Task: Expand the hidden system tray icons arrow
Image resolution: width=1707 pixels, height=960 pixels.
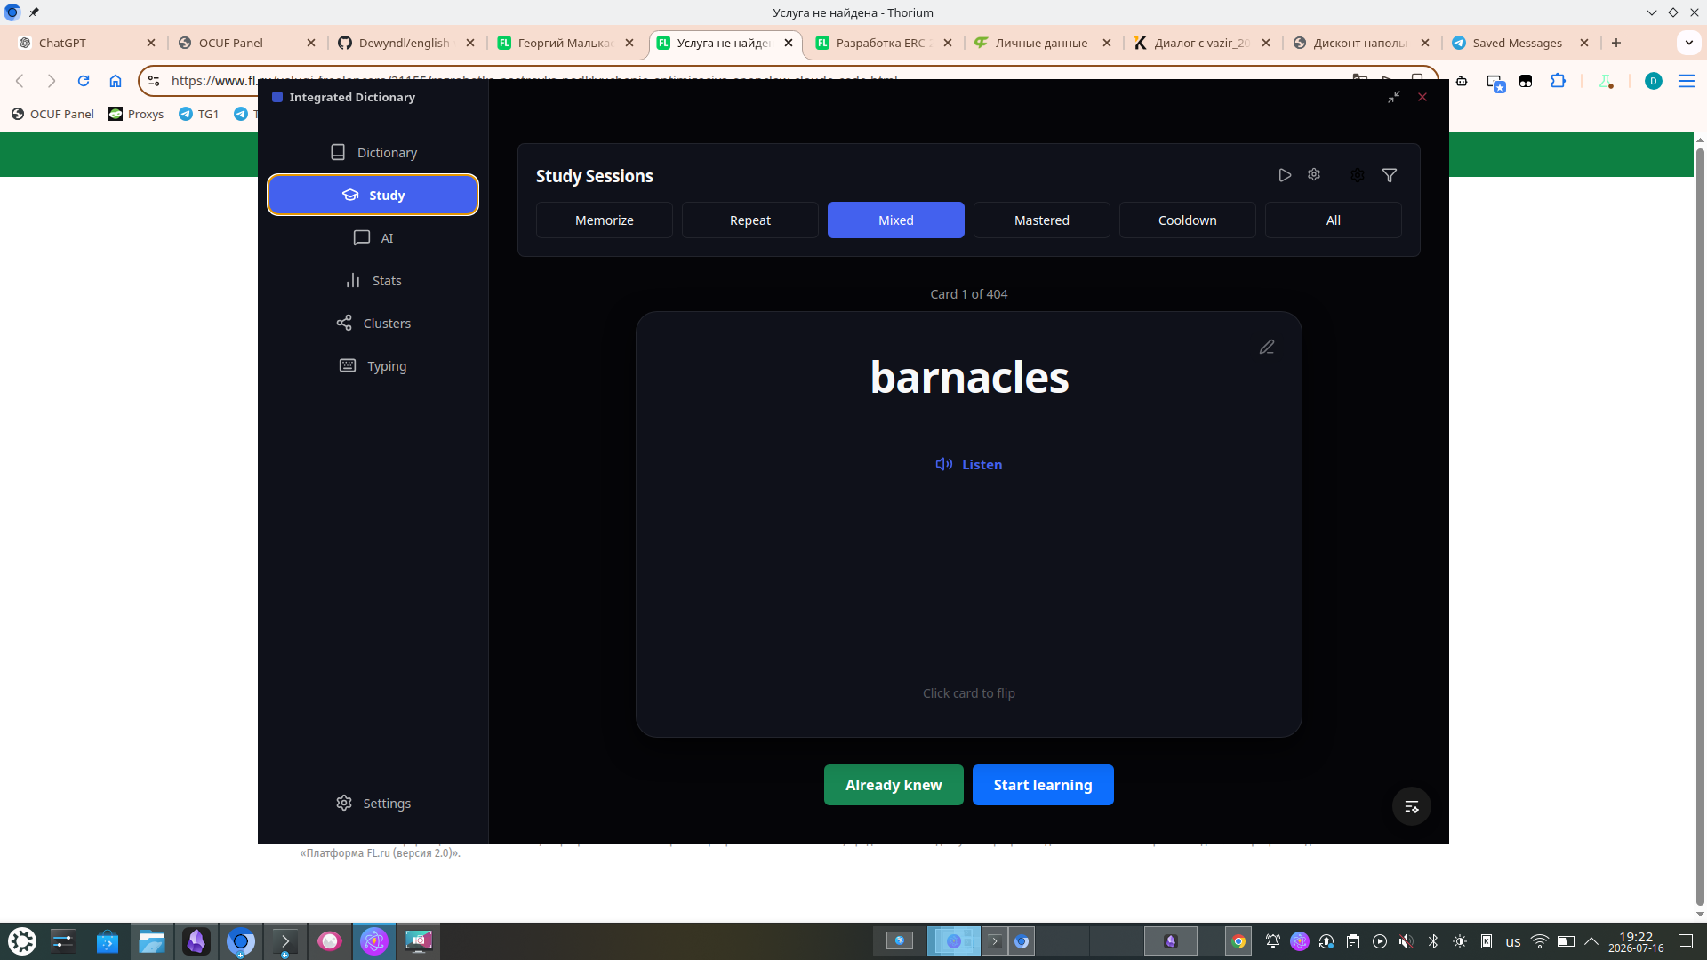Action: coord(1591,941)
